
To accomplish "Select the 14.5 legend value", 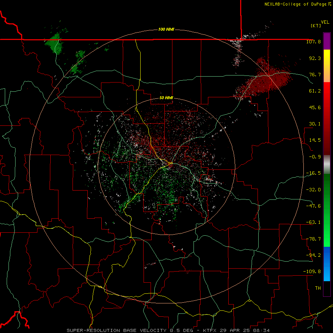I will 315,140.
